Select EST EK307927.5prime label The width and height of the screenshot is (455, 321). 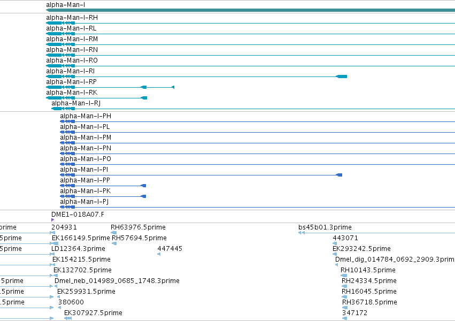point(93,314)
